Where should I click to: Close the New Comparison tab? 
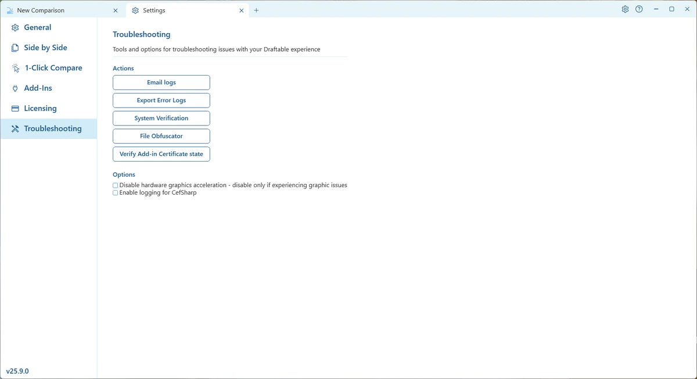116,10
